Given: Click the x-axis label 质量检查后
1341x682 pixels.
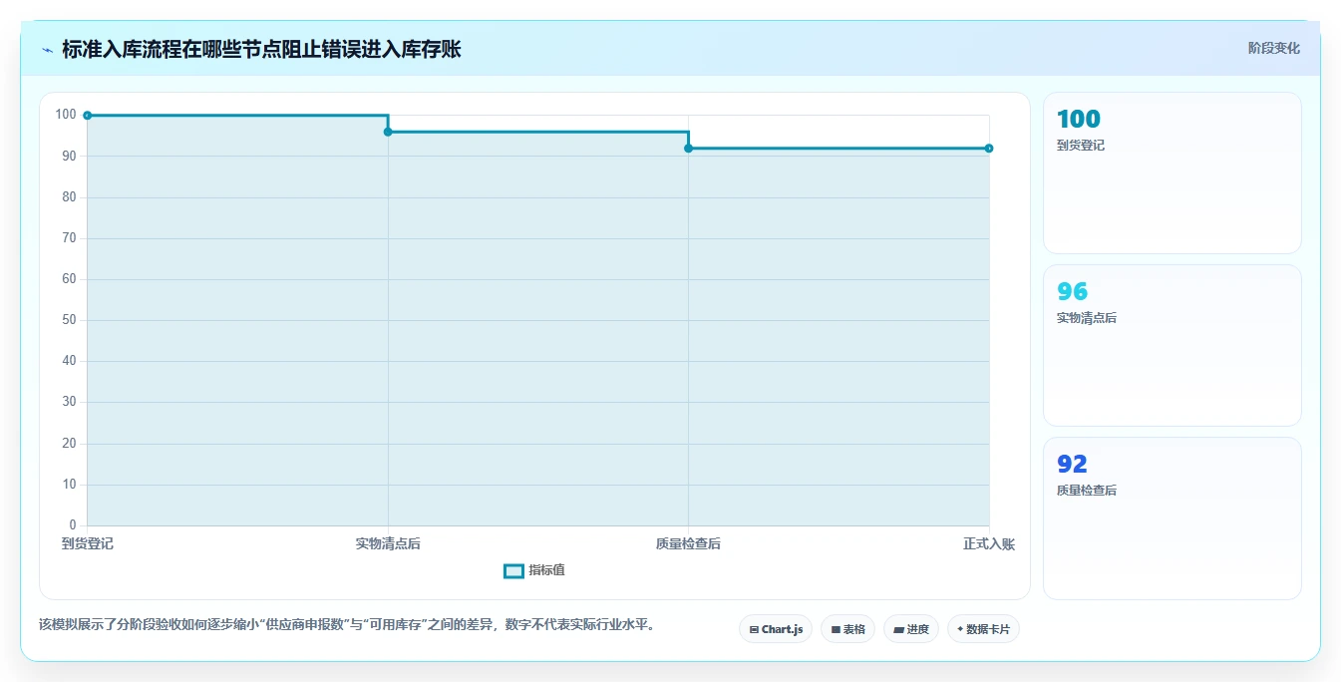Looking at the screenshot, I should point(689,543).
